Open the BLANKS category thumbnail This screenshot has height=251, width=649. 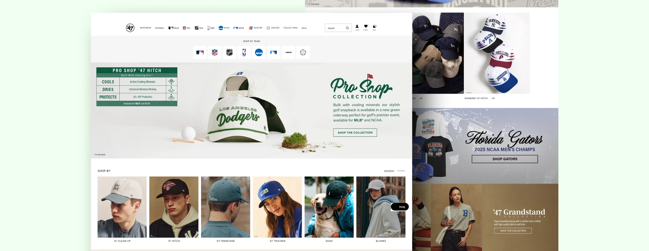coord(381,207)
